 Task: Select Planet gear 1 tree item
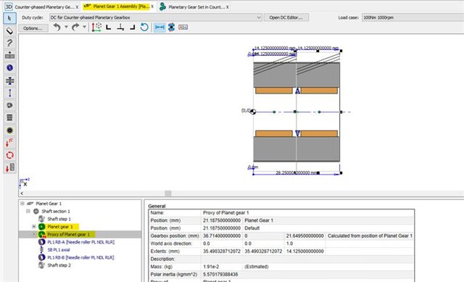[60, 227]
